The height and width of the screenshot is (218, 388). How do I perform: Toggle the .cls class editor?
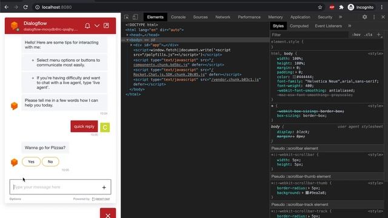[x=368, y=35]
